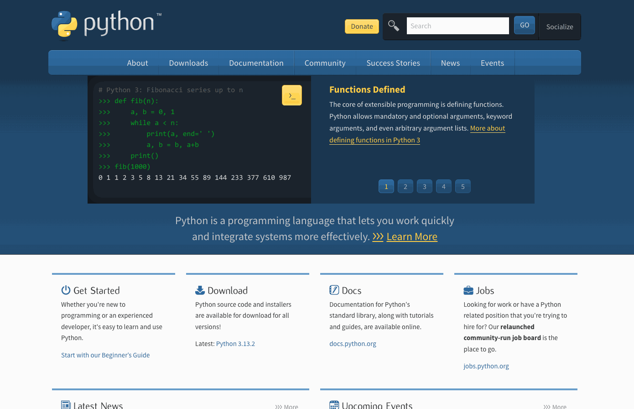634x409 pixels.
Task: Show slide 5 of the code carousel
Action: [x=463, y=186]
